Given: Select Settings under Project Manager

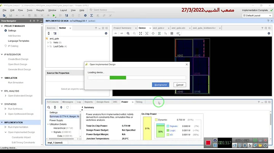Looking at the screenshot, I should 12,31.
